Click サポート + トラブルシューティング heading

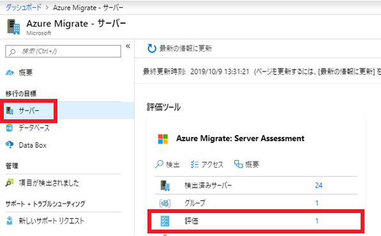45,203
